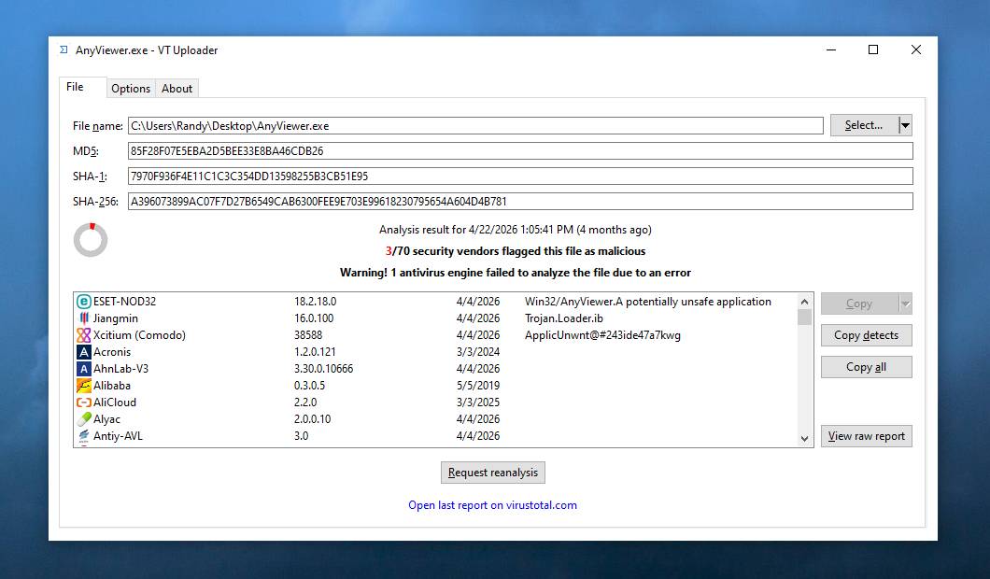
Task: Click the Analysis result date line
Action: click(x=516, y=230)
